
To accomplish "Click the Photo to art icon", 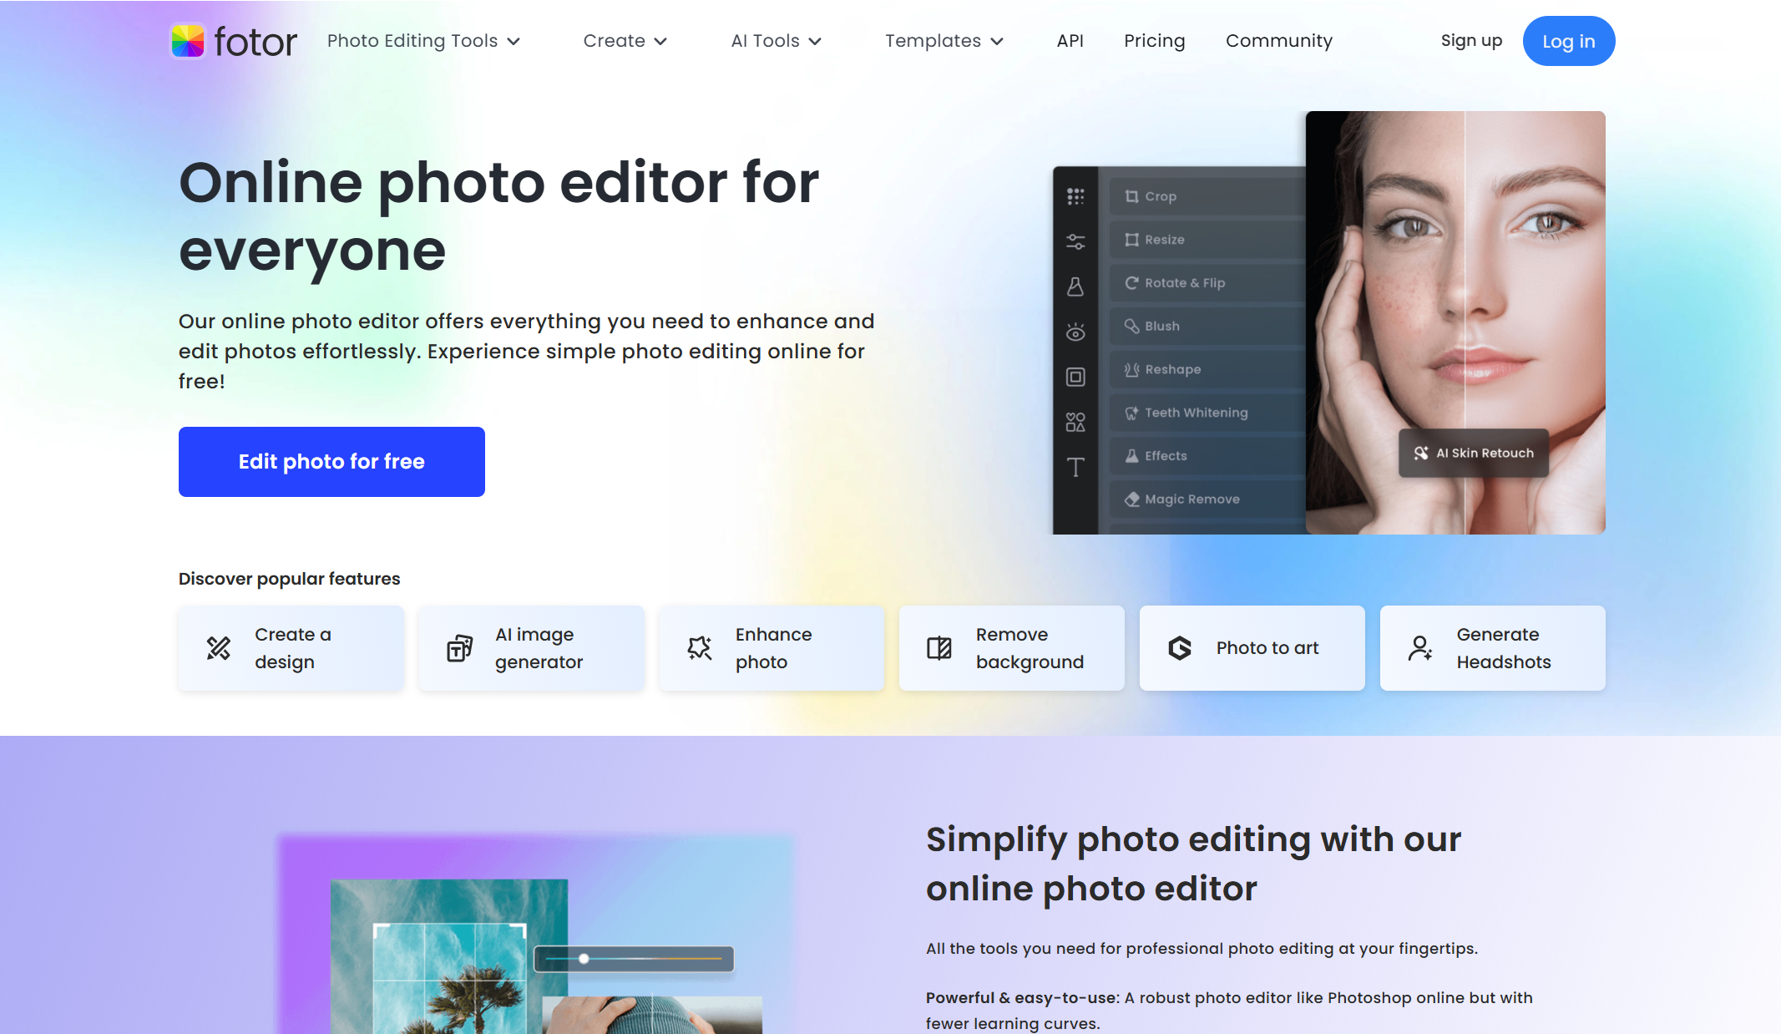I will pyautogui.click(x=1180, y=648).
